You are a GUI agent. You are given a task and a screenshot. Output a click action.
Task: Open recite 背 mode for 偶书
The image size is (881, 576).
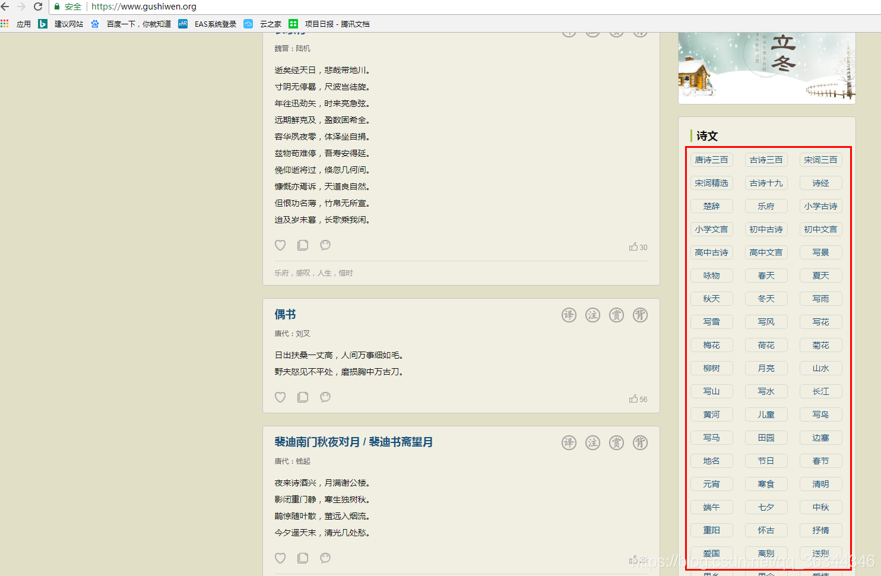(x=640, y=315)
